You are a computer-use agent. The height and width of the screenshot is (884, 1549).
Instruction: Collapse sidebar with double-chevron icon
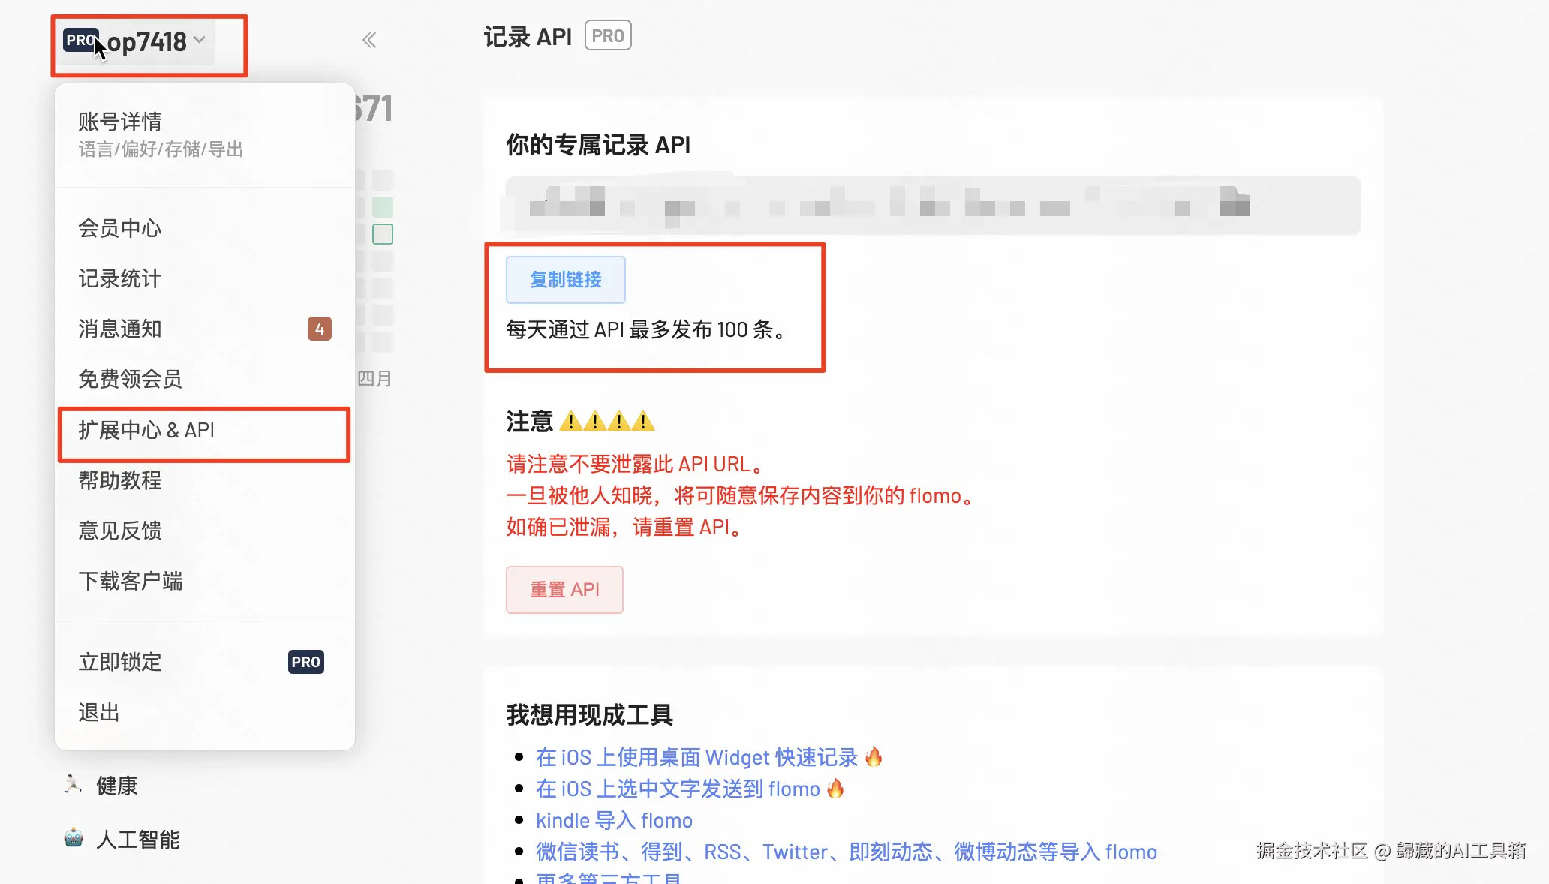coord(369,40)
